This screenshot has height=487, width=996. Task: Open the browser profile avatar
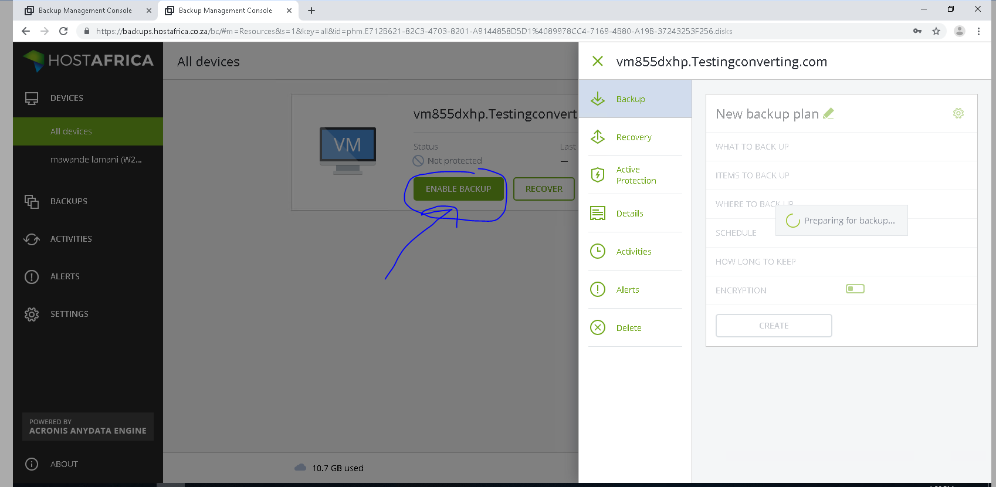pyautogui.click(x=960, y=31)
